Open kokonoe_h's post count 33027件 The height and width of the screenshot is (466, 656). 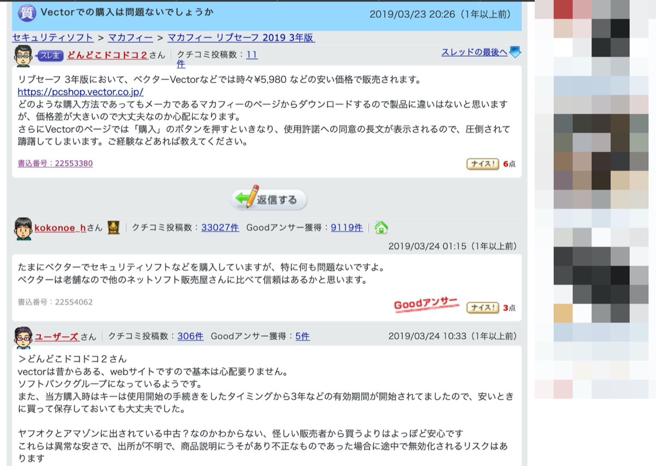(x=220, y=228)
